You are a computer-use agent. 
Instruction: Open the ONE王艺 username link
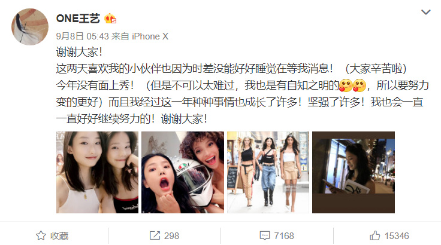tap(78, 19)
